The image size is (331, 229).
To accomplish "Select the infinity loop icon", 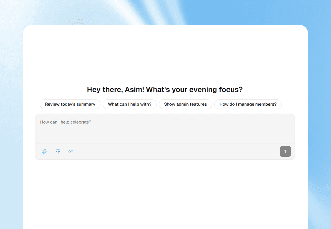I will (x=71, y=152).
